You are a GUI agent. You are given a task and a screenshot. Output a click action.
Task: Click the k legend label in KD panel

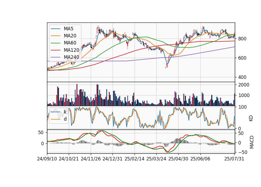pos(65,112)
